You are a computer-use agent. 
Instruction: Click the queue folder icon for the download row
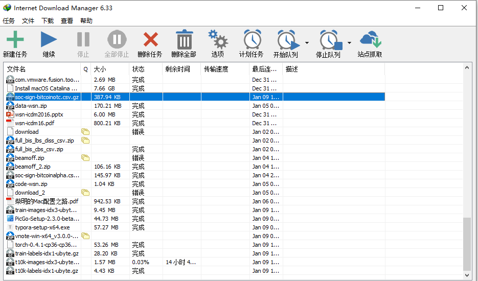pyautogui.click(x=85, y=132)
